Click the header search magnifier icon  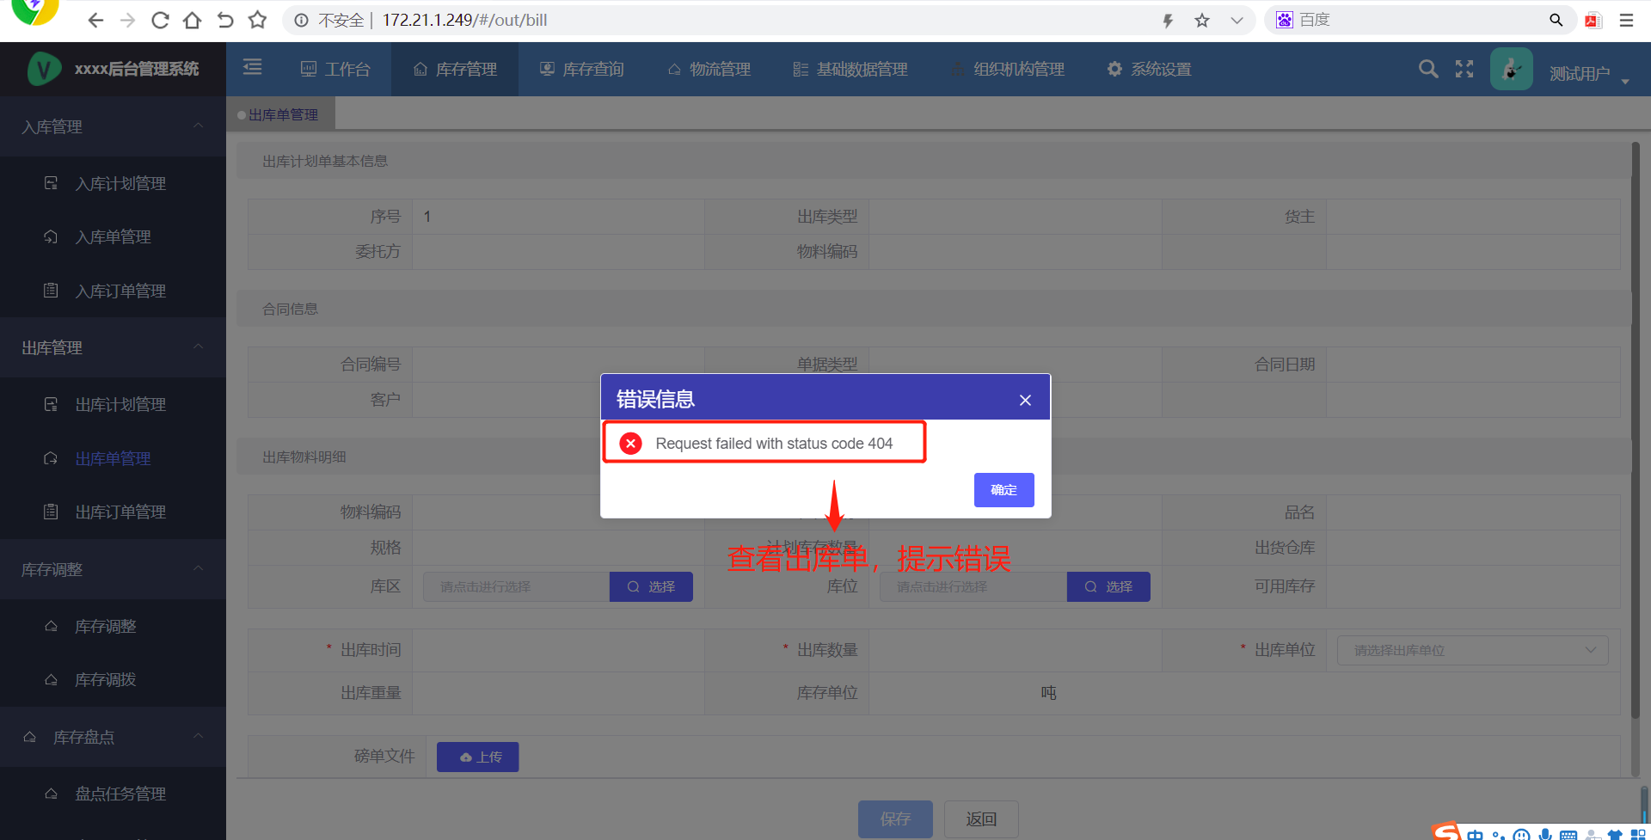pyautogui.click(x=1428, y=69)
